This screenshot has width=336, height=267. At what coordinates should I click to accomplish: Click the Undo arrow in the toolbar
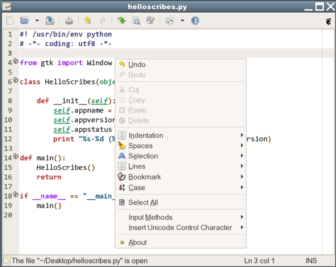[87, 21]
